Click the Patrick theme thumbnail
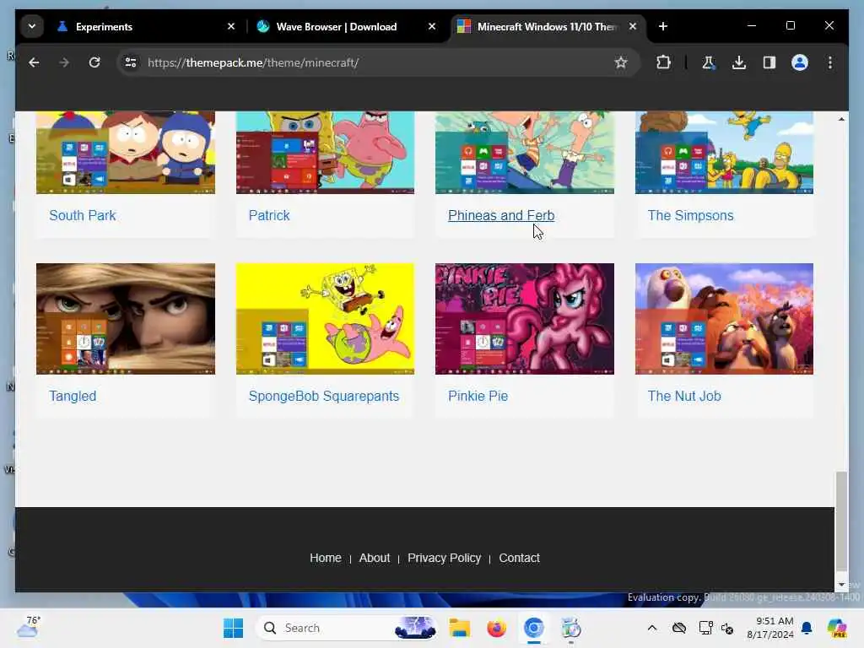 (325, 153)
